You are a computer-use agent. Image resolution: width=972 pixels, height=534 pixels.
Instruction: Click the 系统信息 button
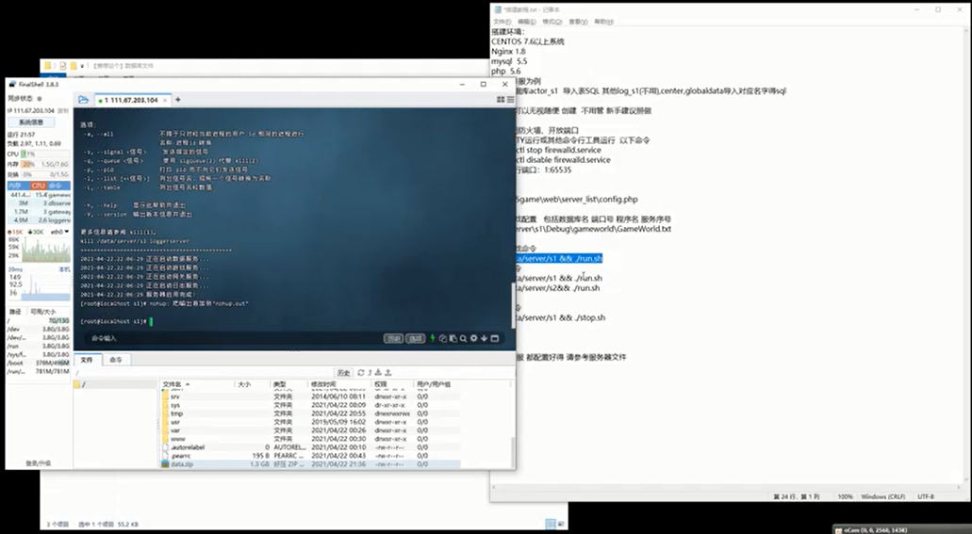pos(31,121)
